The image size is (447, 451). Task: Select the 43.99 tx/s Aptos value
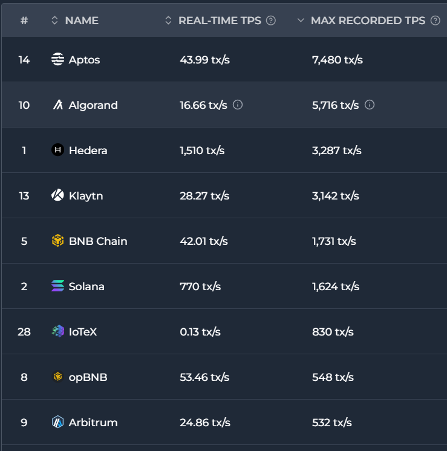pos(204,60)
